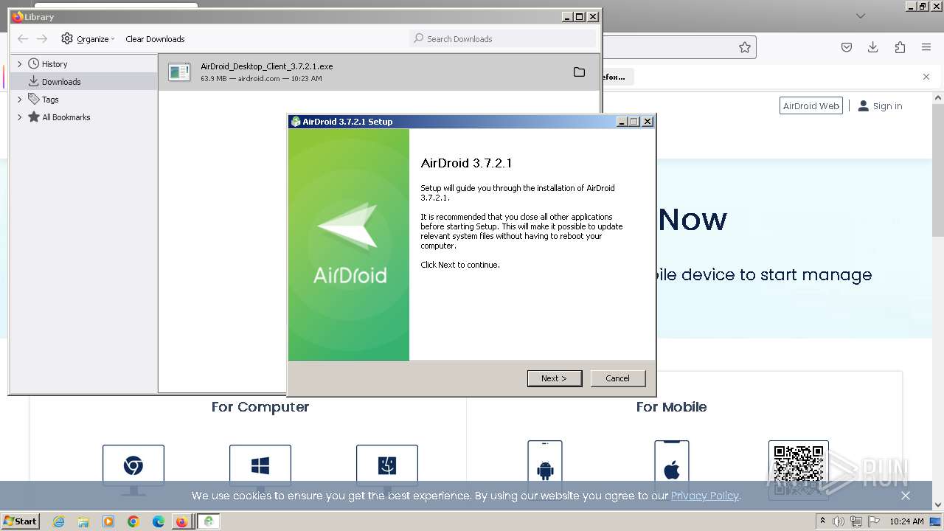944x531 pixels.
Task: Select the All Bookmarks star icon
Action: point(33,117)
